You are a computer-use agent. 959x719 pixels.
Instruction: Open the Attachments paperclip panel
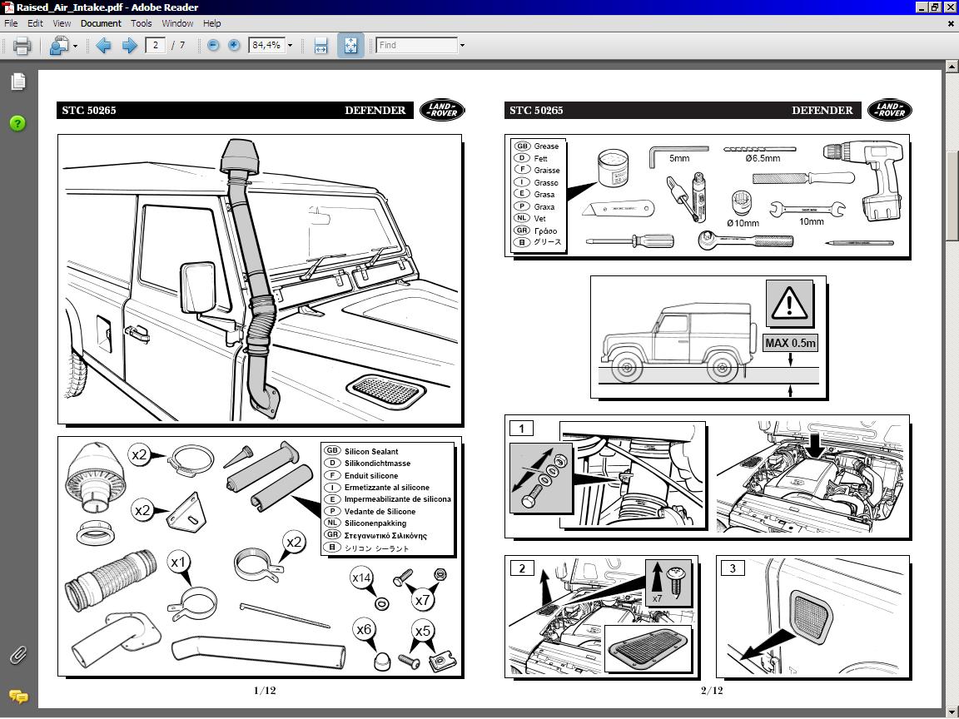pos(17,655)
